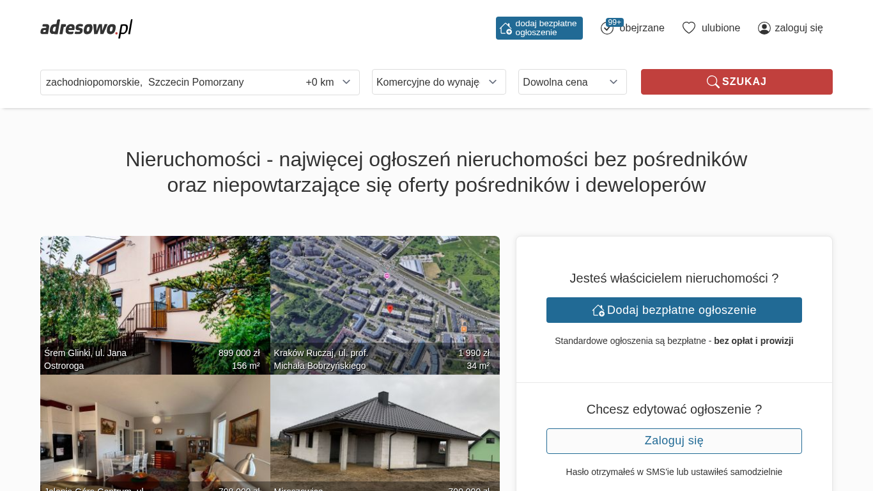
Task: Open the obejrzane menu item
Action: (x=642, y=28)
